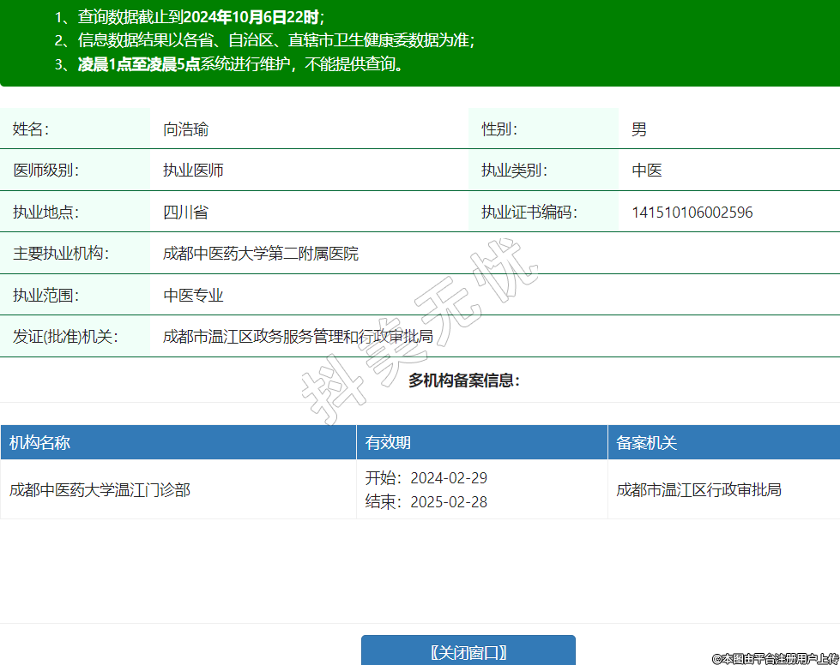Click the 有效期 table column header
Image resolution: width=840 pixels, height=665 pixels.
pyautogui.click(x=388, y=443)
